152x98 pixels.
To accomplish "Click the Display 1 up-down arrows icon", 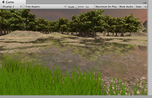I will point(21,7).
